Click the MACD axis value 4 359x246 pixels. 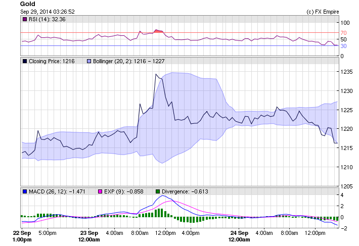[x=342, y=195]
